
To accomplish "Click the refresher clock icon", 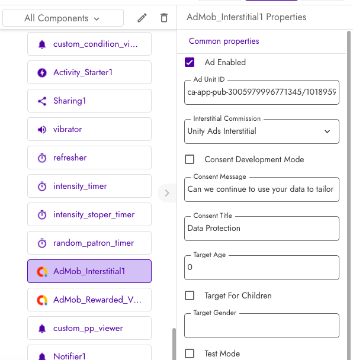I will [x=42, y=158].
